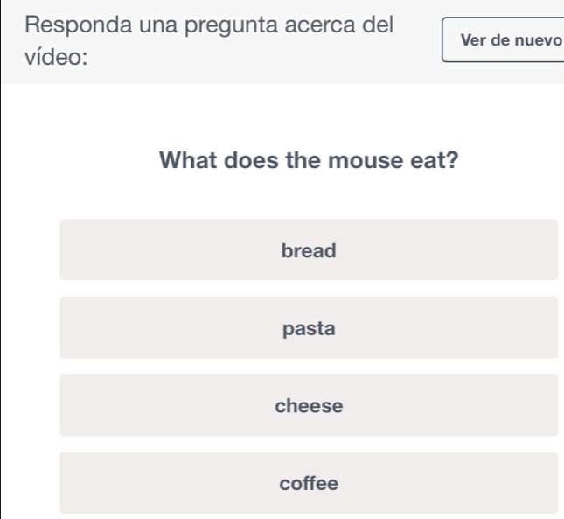564x519 pixels.
Task: Watch the video again using the top button
Action: (504, 40)
